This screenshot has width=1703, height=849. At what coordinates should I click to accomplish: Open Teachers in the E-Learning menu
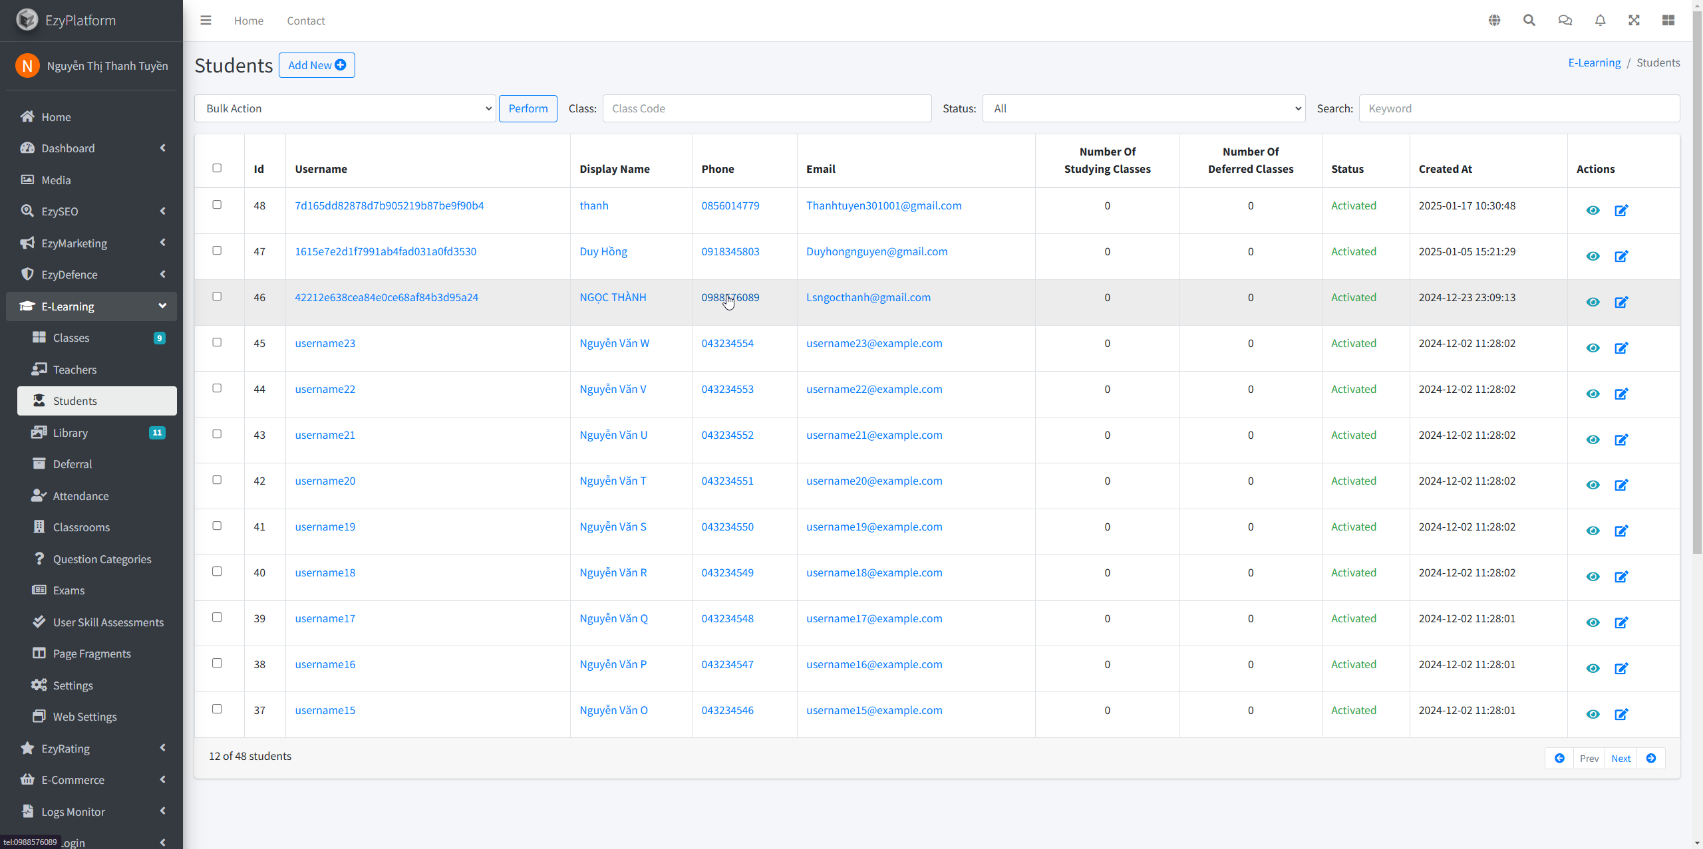(x=75, y=370)
